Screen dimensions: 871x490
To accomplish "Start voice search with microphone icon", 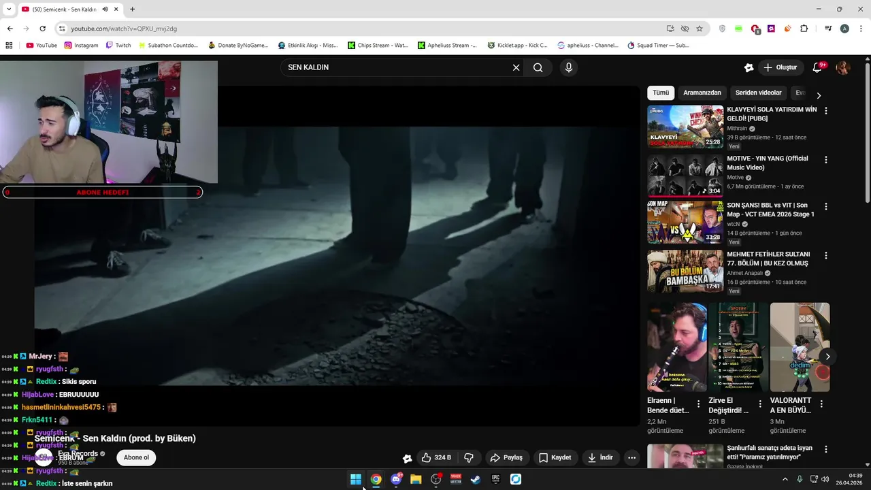I will tap(569, 67).
